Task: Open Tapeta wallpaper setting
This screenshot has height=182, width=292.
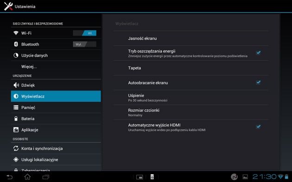Action: pyautogui.click(x=191, y=68)
